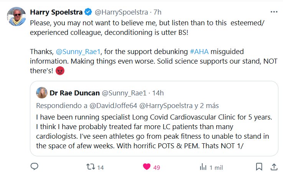
Task: Toggle the pink heart like button
Action: coord(146,167)
